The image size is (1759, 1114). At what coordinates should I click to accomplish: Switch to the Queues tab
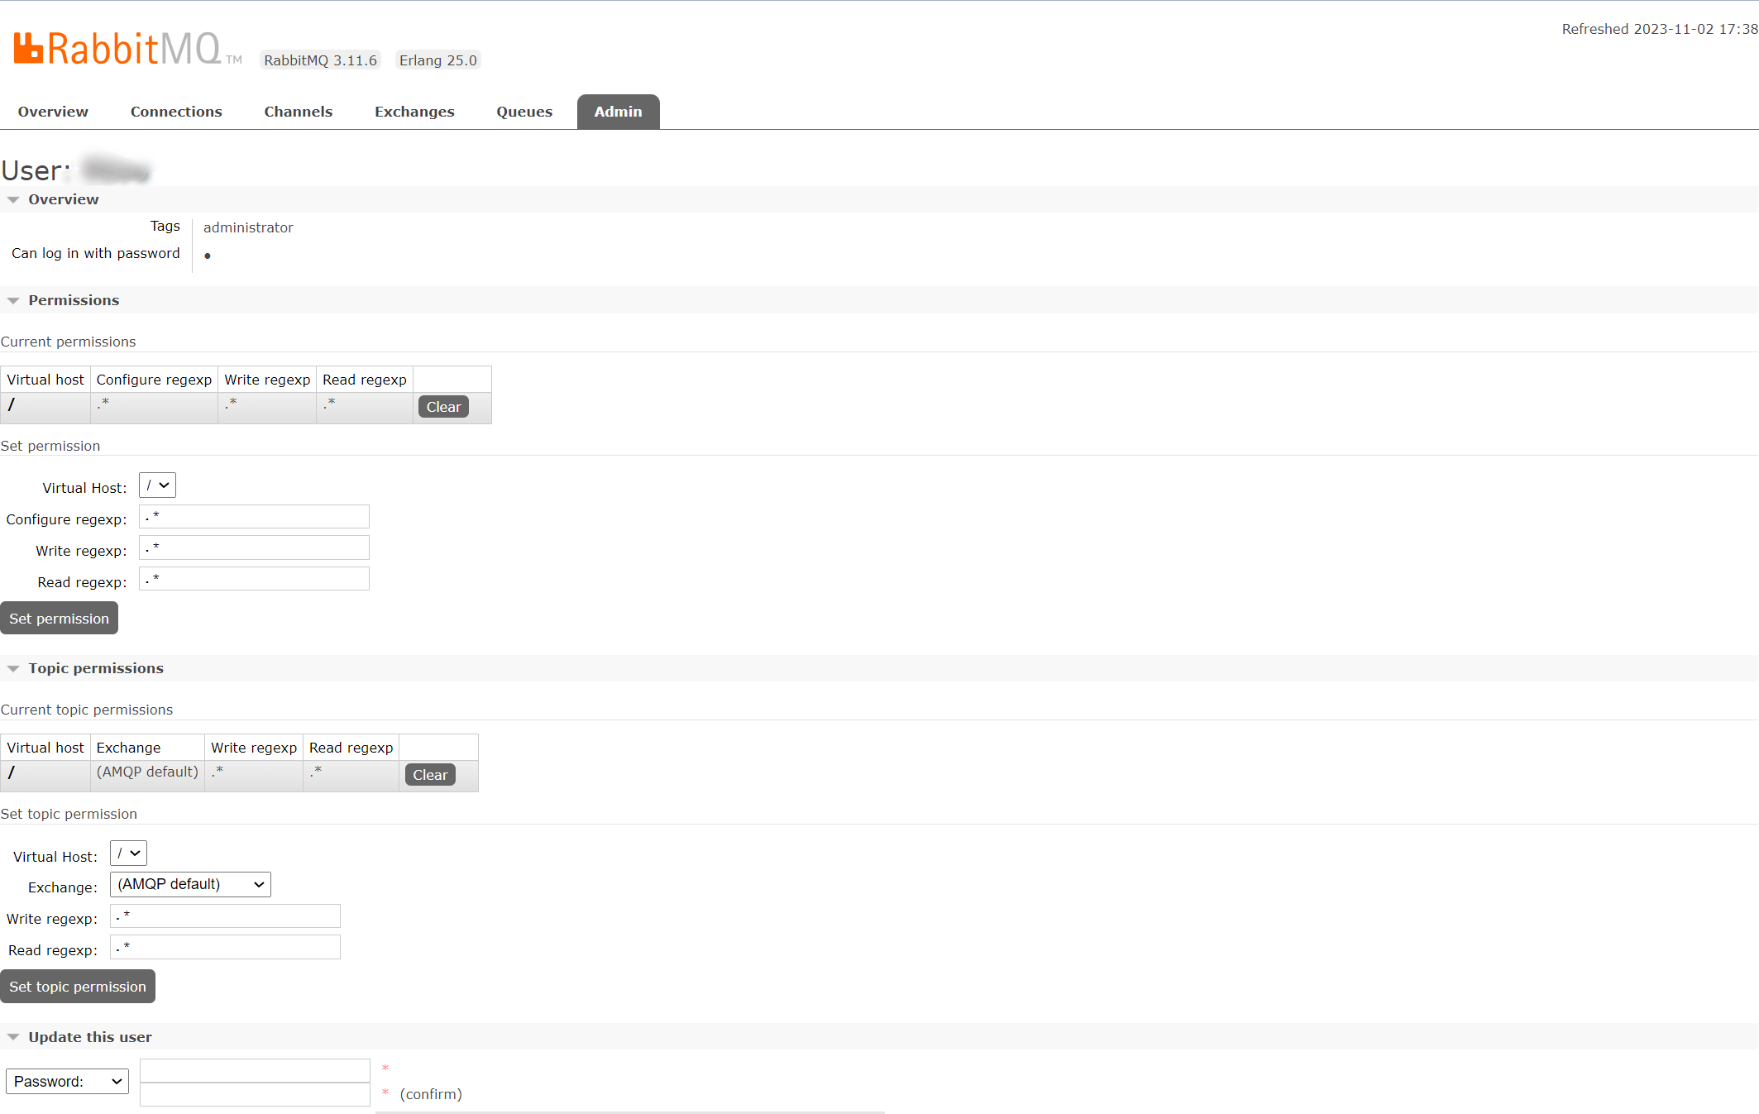[523, 112]
